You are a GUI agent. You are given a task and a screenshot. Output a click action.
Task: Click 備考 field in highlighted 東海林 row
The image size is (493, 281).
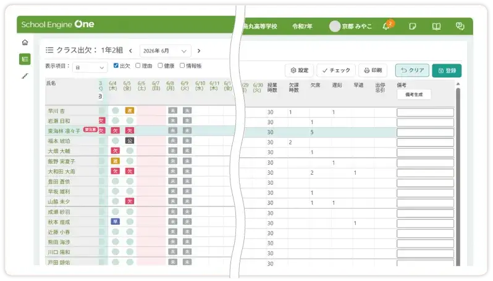(425, 132)
